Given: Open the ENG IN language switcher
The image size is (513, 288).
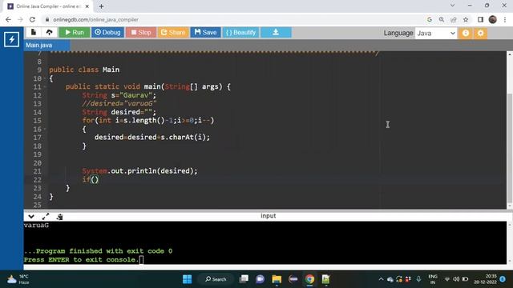Looking at the screenshot, I should click(433, 279).
